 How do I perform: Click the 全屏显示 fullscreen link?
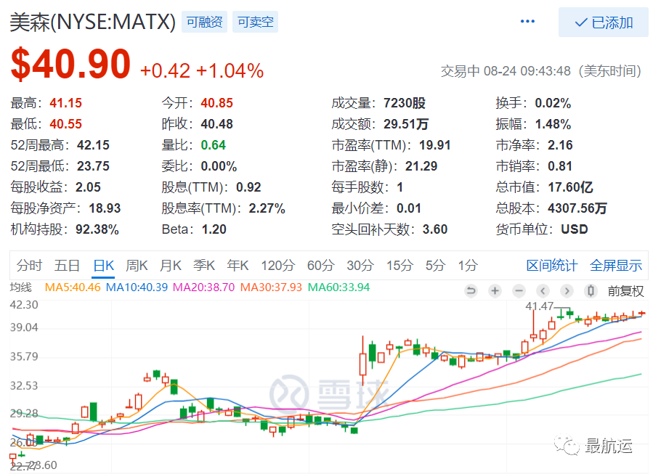click(616, 265)
